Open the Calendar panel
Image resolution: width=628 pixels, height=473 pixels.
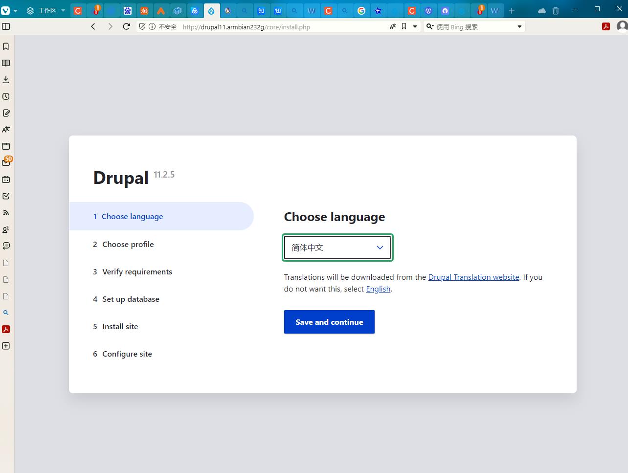pos(6,180)
